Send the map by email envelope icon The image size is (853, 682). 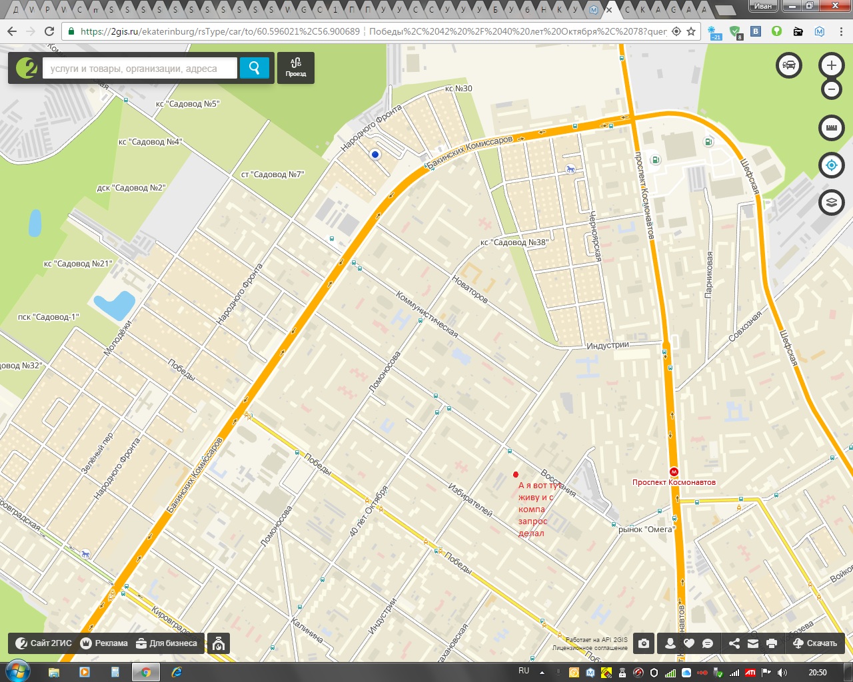click(752, 643)
